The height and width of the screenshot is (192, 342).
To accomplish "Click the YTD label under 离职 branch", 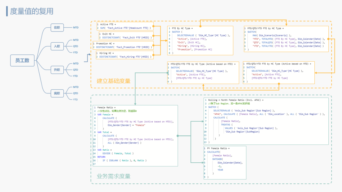I will point(75,99).
